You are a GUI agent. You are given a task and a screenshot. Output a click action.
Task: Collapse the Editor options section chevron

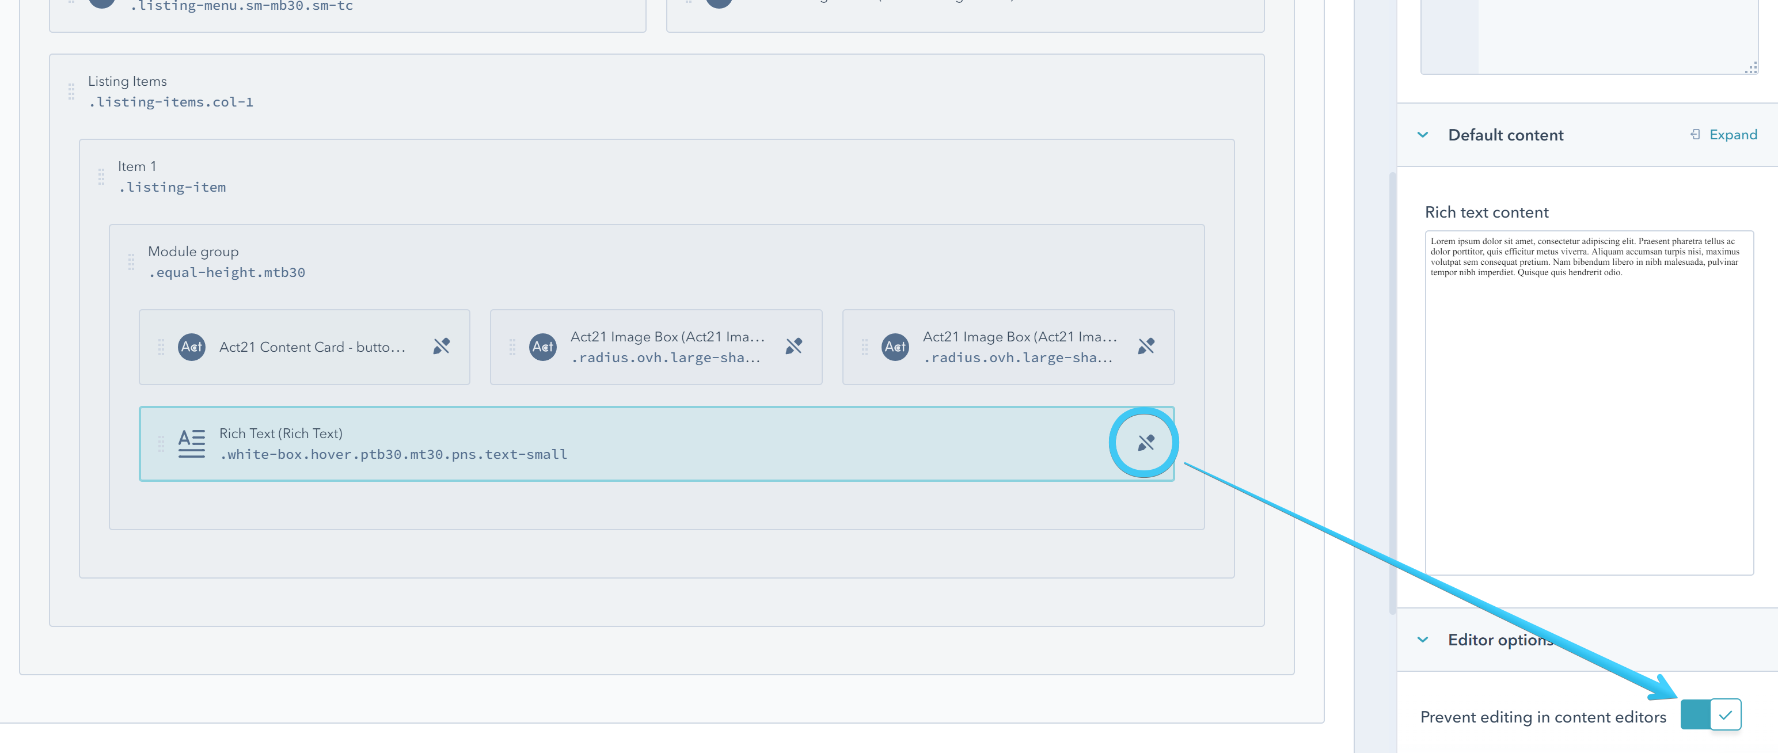pyautogui.click(x=1423, y=640)
